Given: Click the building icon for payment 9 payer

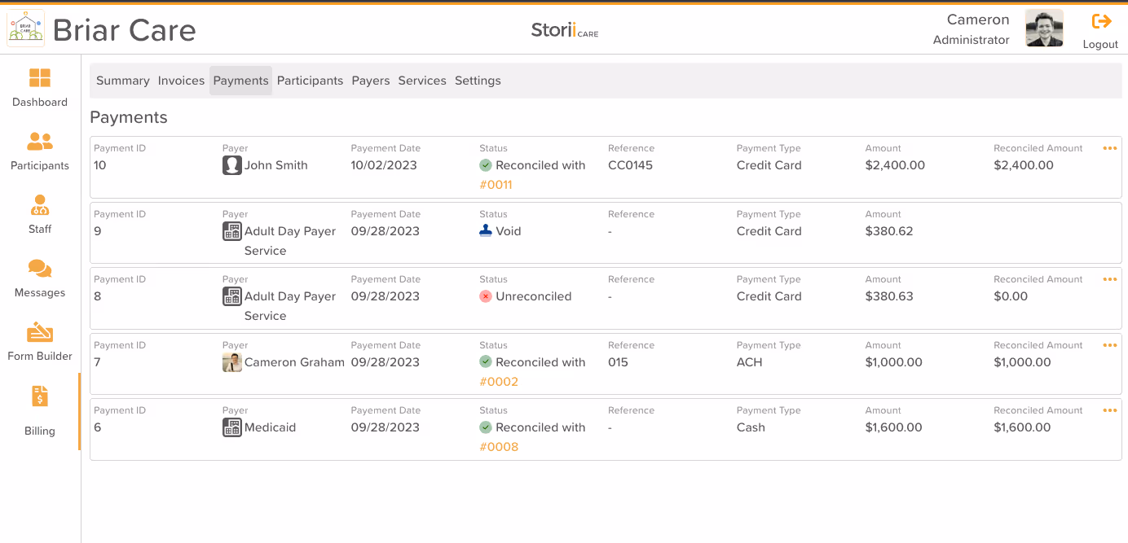Looking at the screenshot, I should [232, 231].
